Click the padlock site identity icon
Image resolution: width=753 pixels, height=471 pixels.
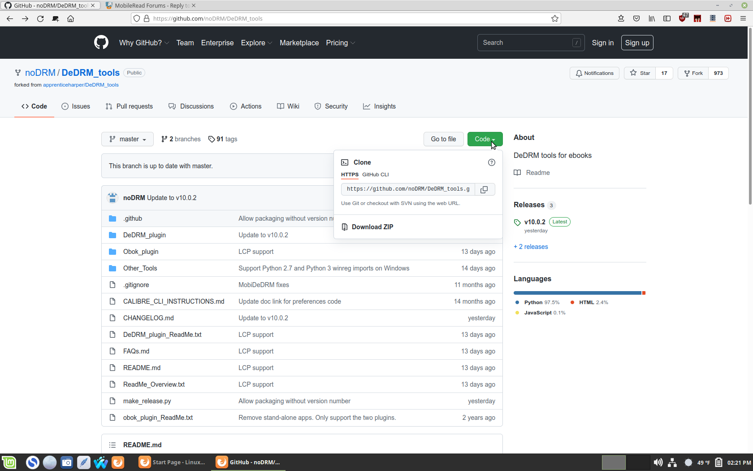tap(147, 18)
